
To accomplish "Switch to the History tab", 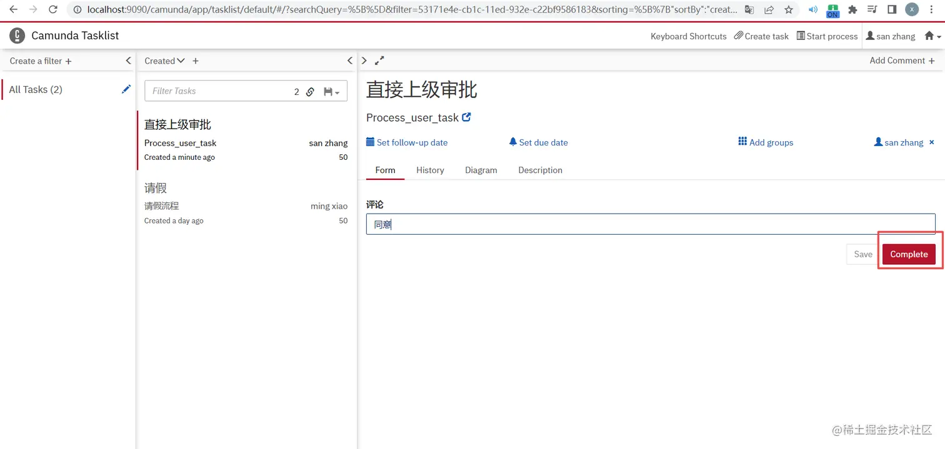I will 430,170.
